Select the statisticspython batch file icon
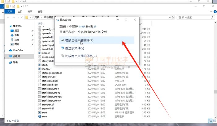Screen dimensions: 217x126 point(40,89)
